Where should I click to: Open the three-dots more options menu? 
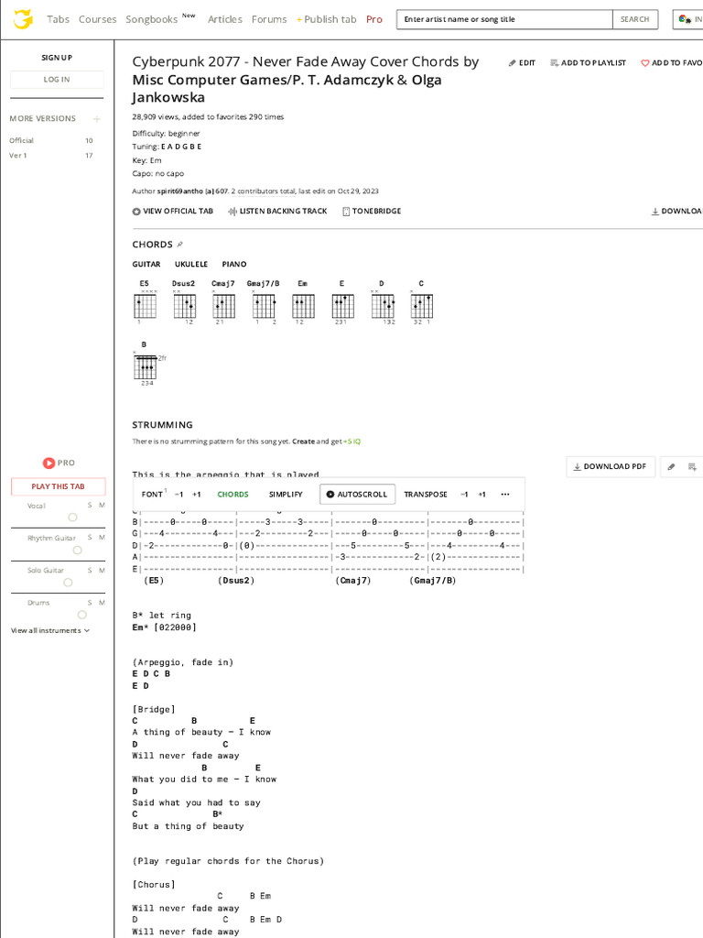pos(505,494)
